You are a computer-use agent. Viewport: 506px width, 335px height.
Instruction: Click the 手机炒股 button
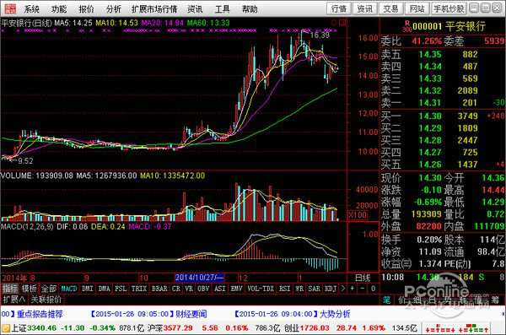449,8
